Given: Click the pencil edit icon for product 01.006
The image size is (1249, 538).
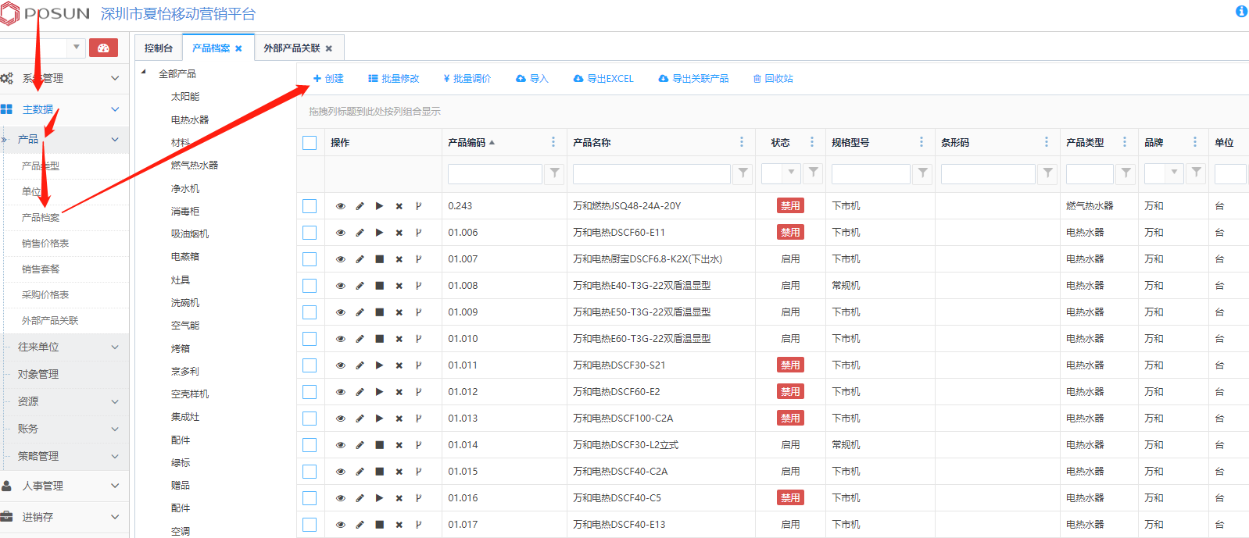Looking at the screenshot, I should [360, 233].
